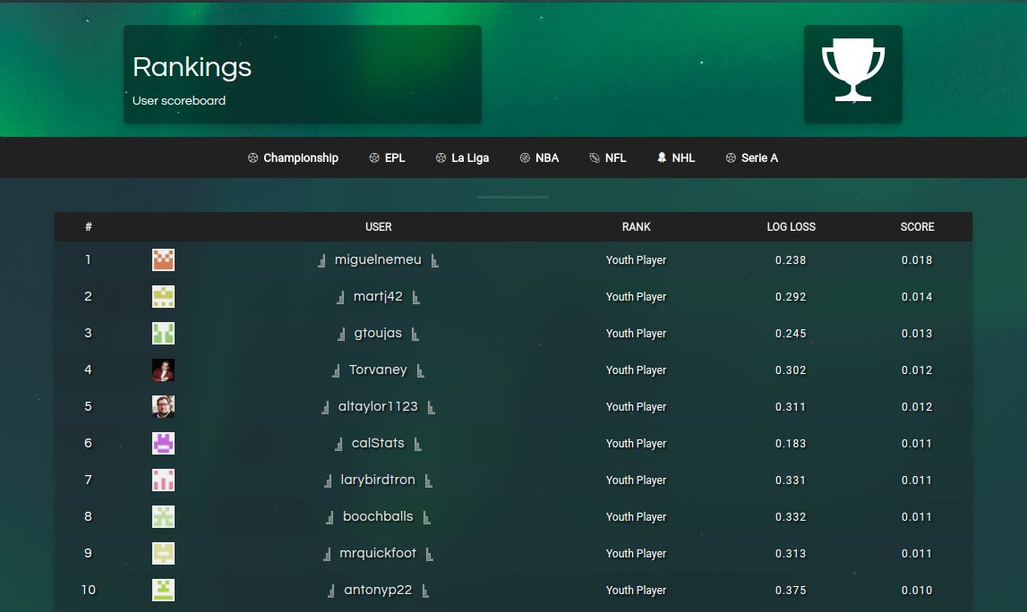Open miguelnemeu's user profile
Viewport: 1027px width, 612px height.
click(378, 259)
